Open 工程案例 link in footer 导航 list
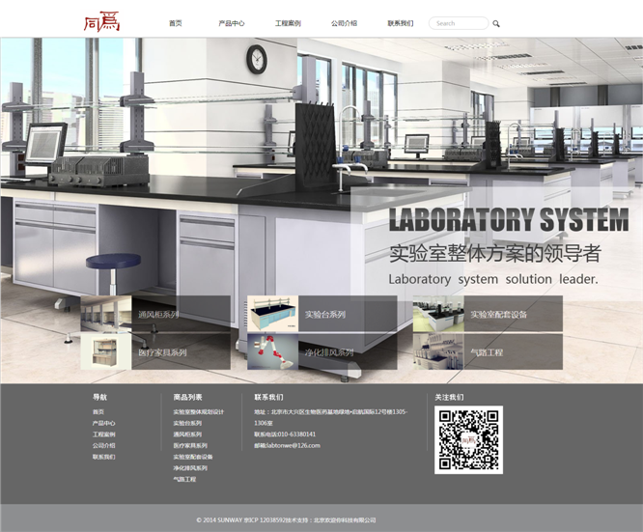Viewport: 643px width, 532px height. pyautogui.click(x=103, y=434)
